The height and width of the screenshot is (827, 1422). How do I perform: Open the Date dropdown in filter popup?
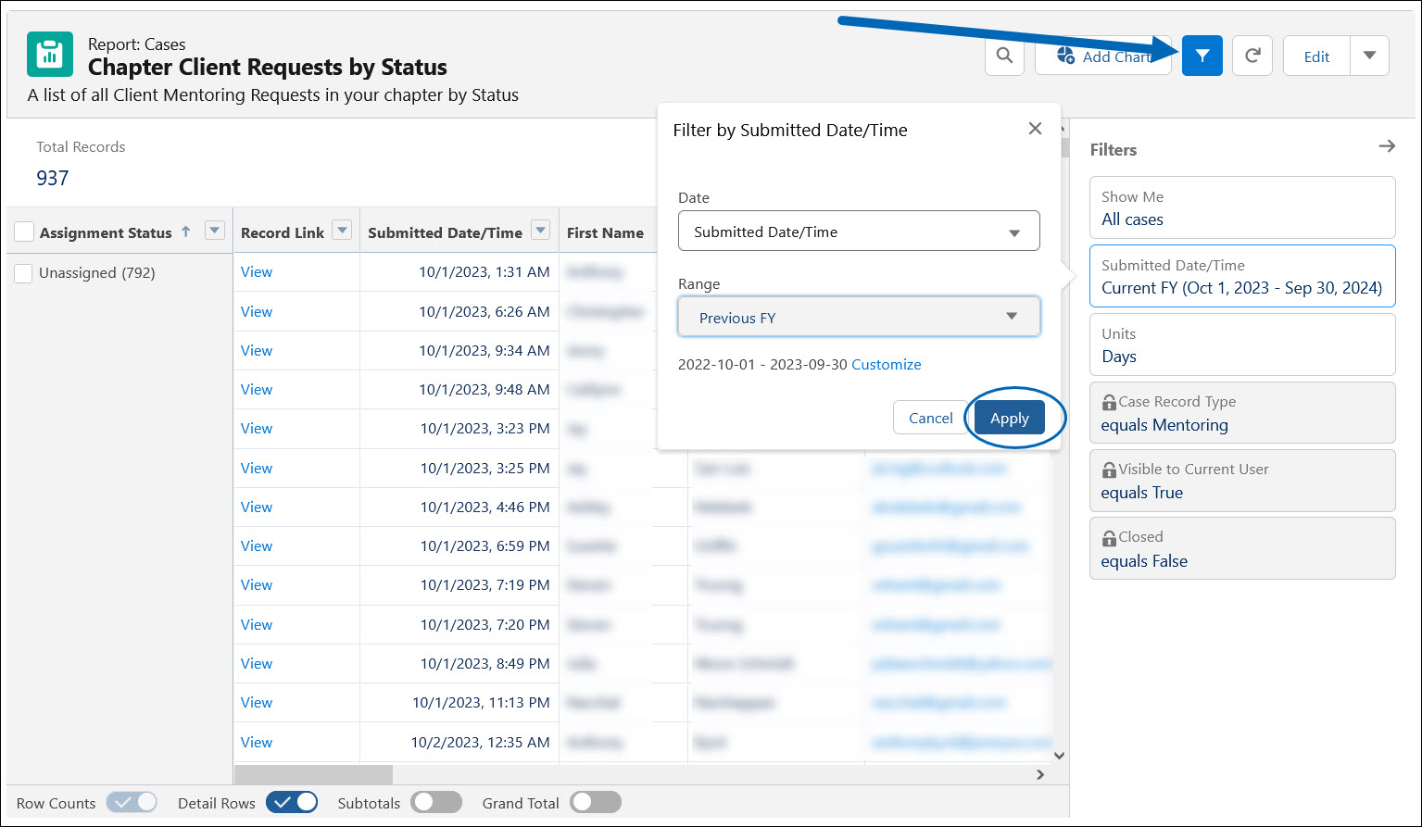coord(859,231)
